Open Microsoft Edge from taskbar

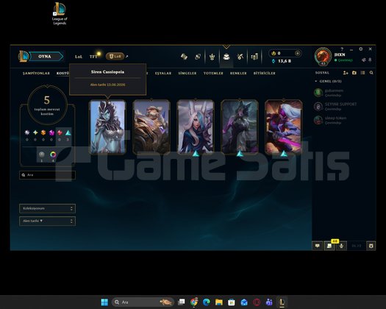pyautogui.click(x=207, y=302)
